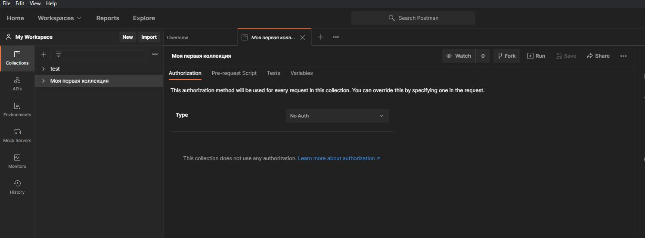Expand the Моя первая коллекция chevron
Screen dimensions: 645x238
coord(43,81)
